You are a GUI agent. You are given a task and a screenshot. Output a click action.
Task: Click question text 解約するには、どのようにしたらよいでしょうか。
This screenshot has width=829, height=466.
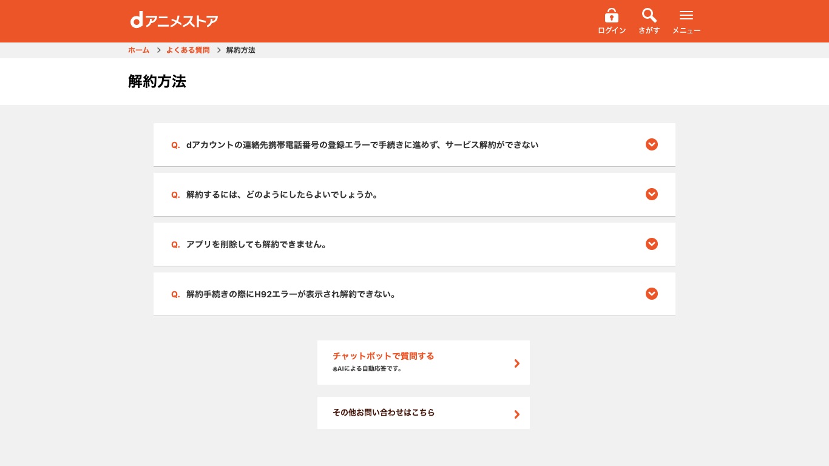[282, 195]
